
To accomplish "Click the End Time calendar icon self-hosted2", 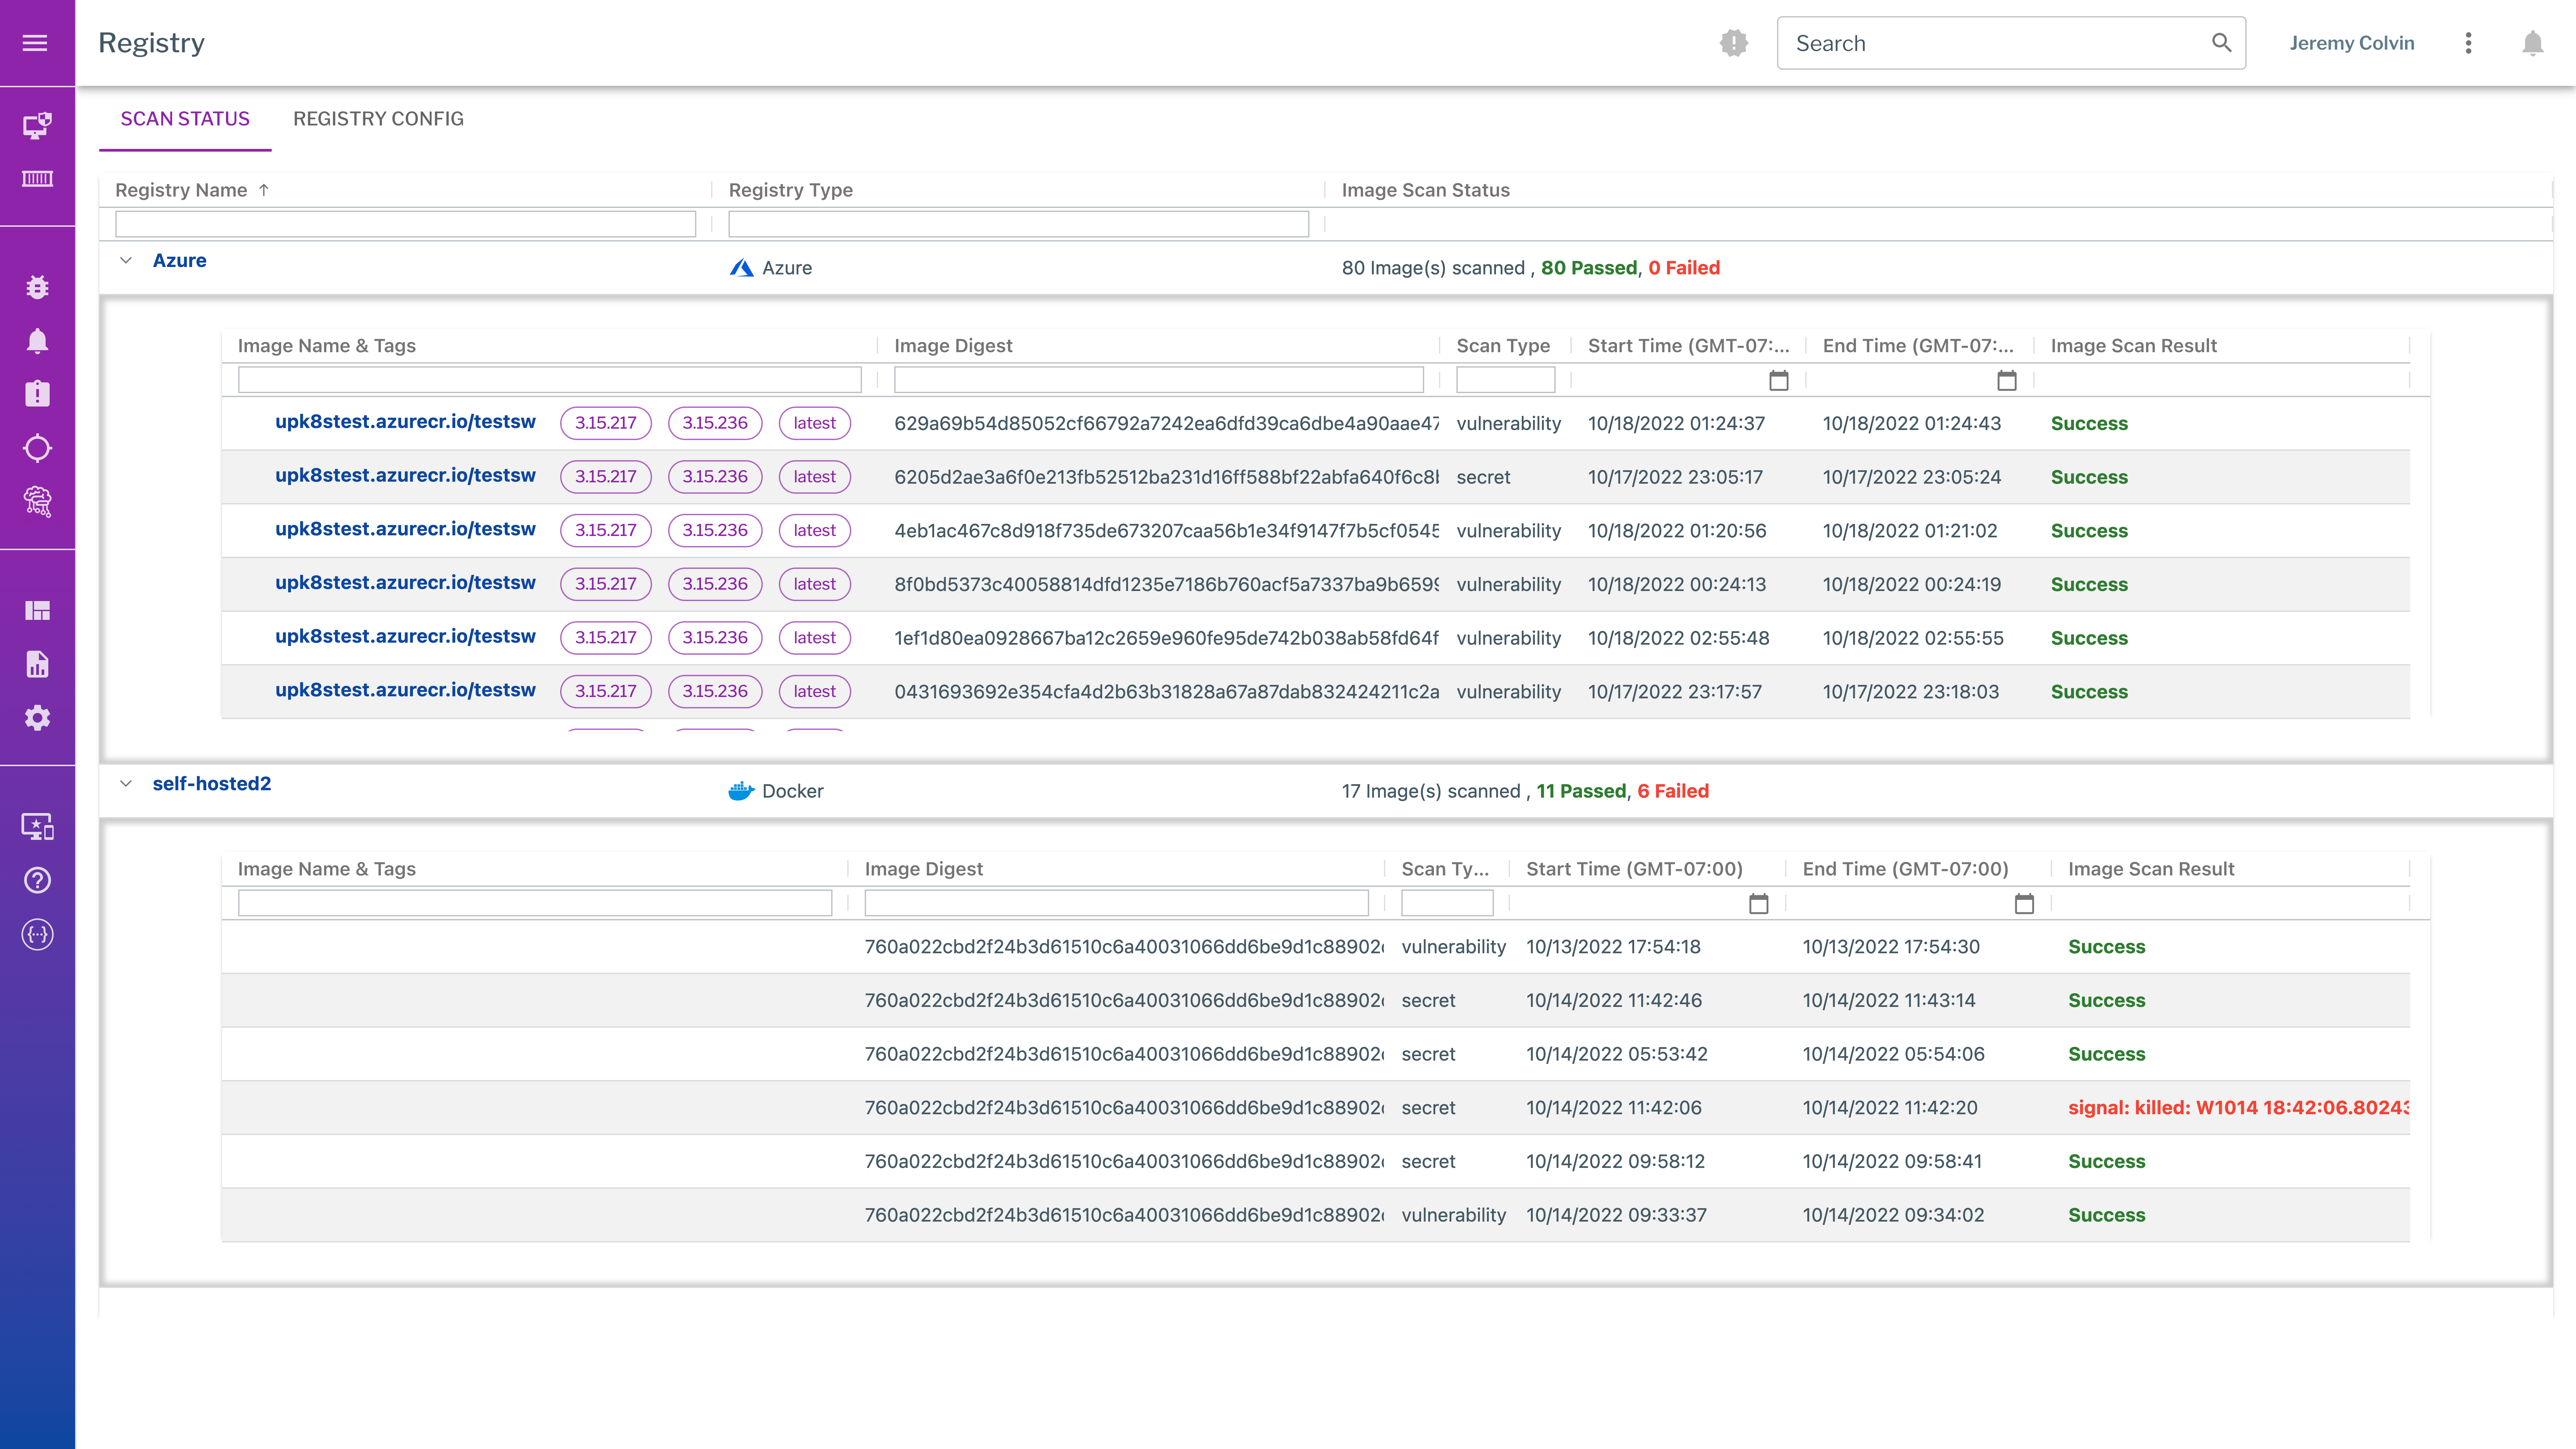I will point(2024,904).
